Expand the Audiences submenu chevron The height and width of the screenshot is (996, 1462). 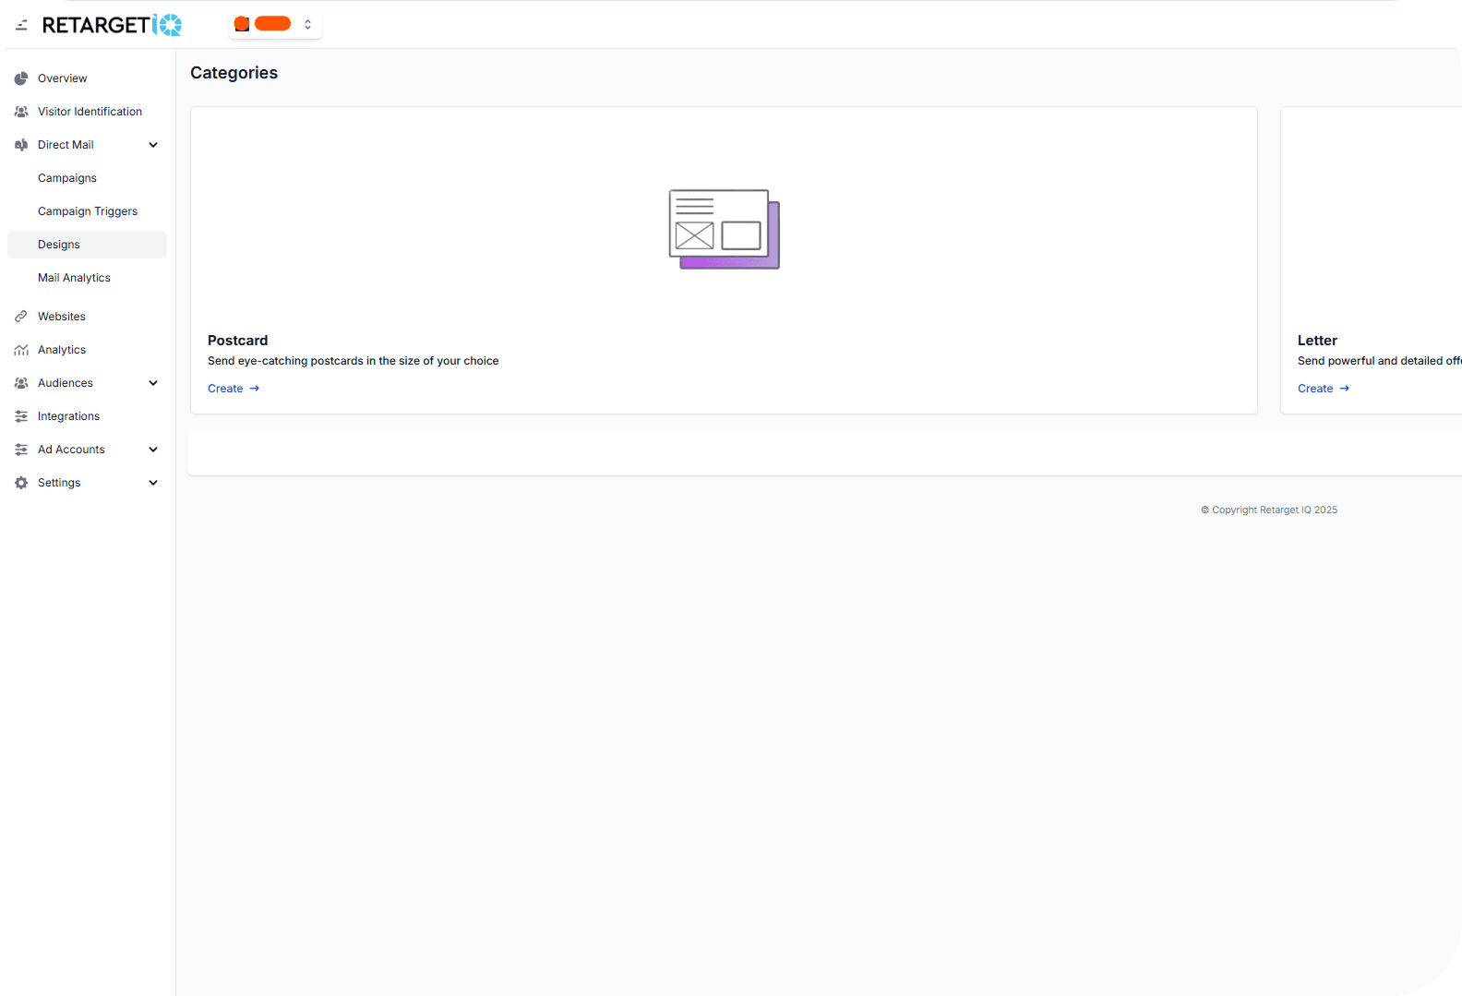tap(153, 383)
